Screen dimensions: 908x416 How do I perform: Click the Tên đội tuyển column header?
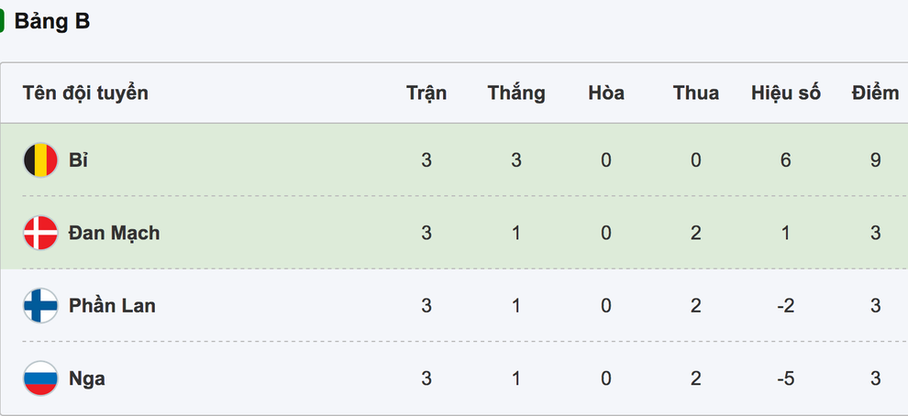pyautogui.click(x=85, y=93)
